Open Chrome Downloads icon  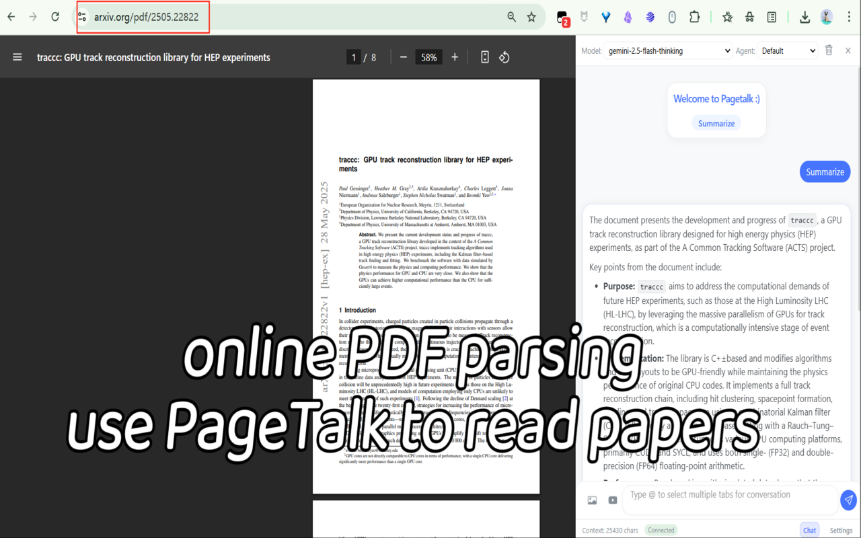pyautogui.click(x=804, y=16)
